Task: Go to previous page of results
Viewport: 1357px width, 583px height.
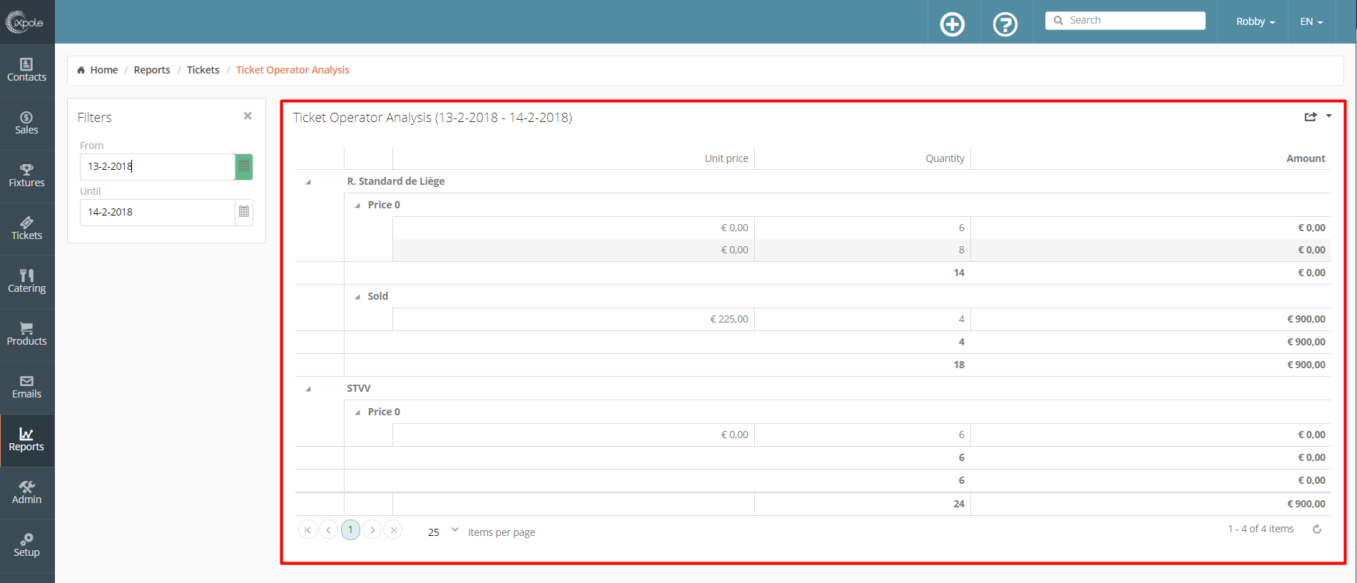Action: 328,529
